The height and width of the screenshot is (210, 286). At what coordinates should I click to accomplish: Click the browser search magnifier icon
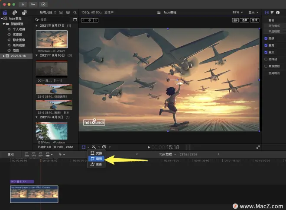point(75,13)
